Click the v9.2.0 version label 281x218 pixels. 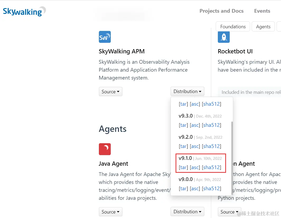pyautogui.click(x=186, y=137)
